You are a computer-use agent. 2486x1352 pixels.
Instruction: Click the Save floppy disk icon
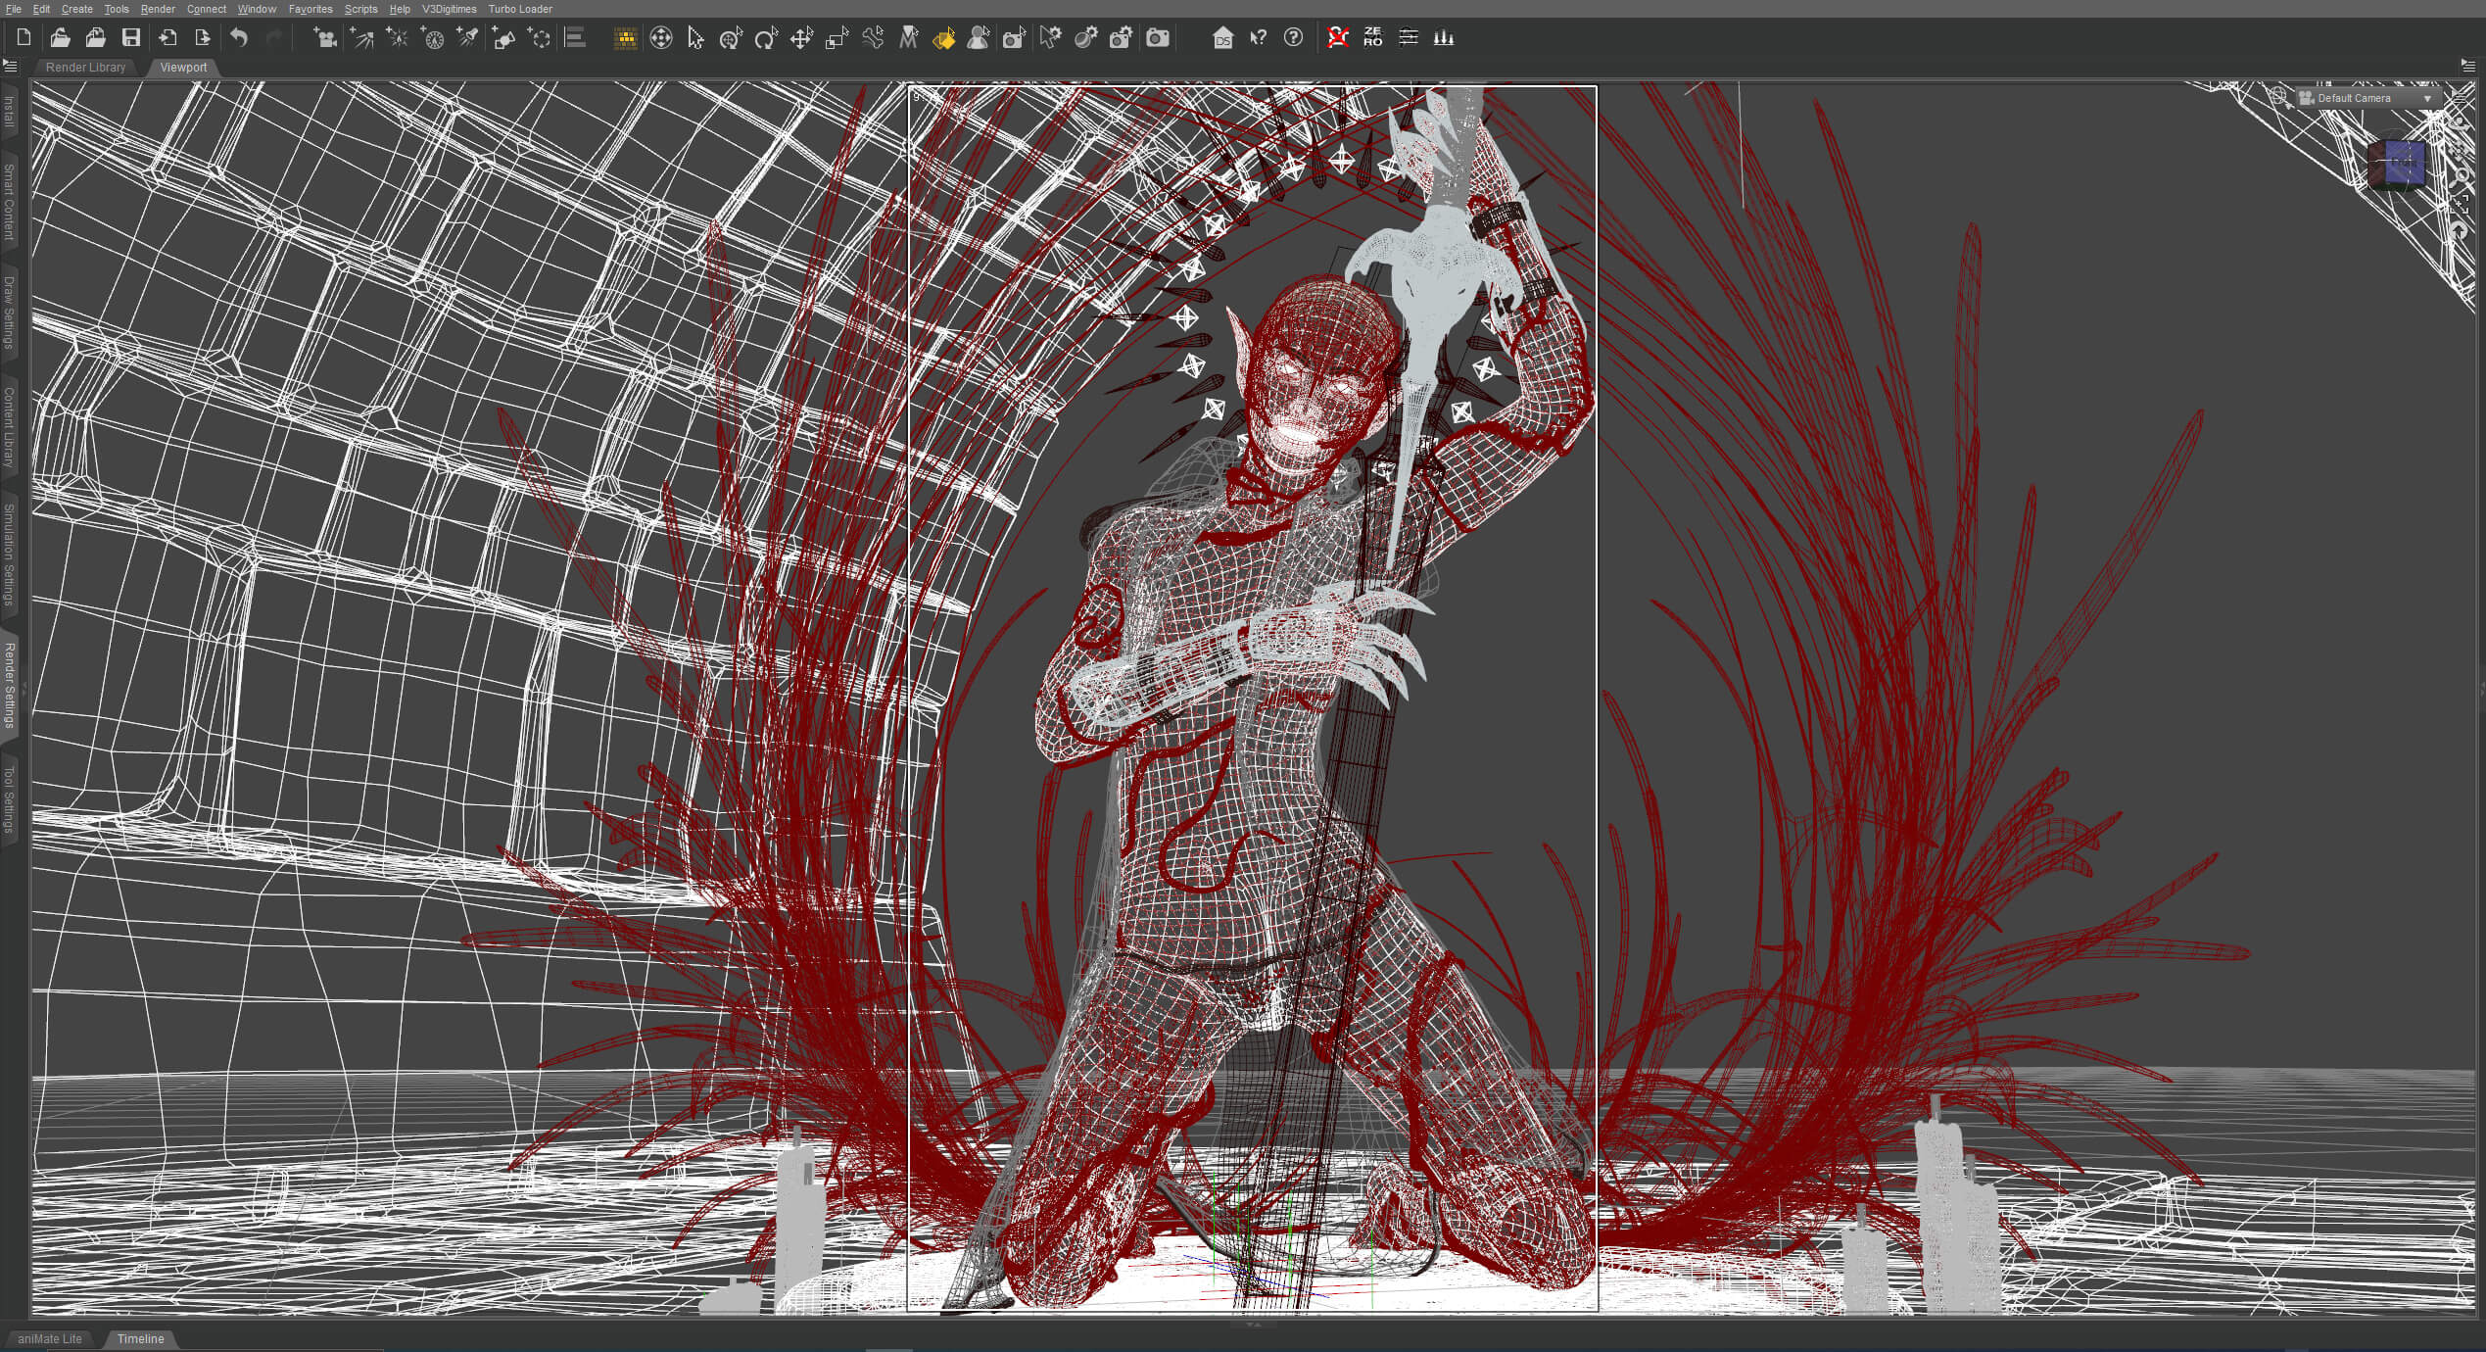click(x=130, y=38)
